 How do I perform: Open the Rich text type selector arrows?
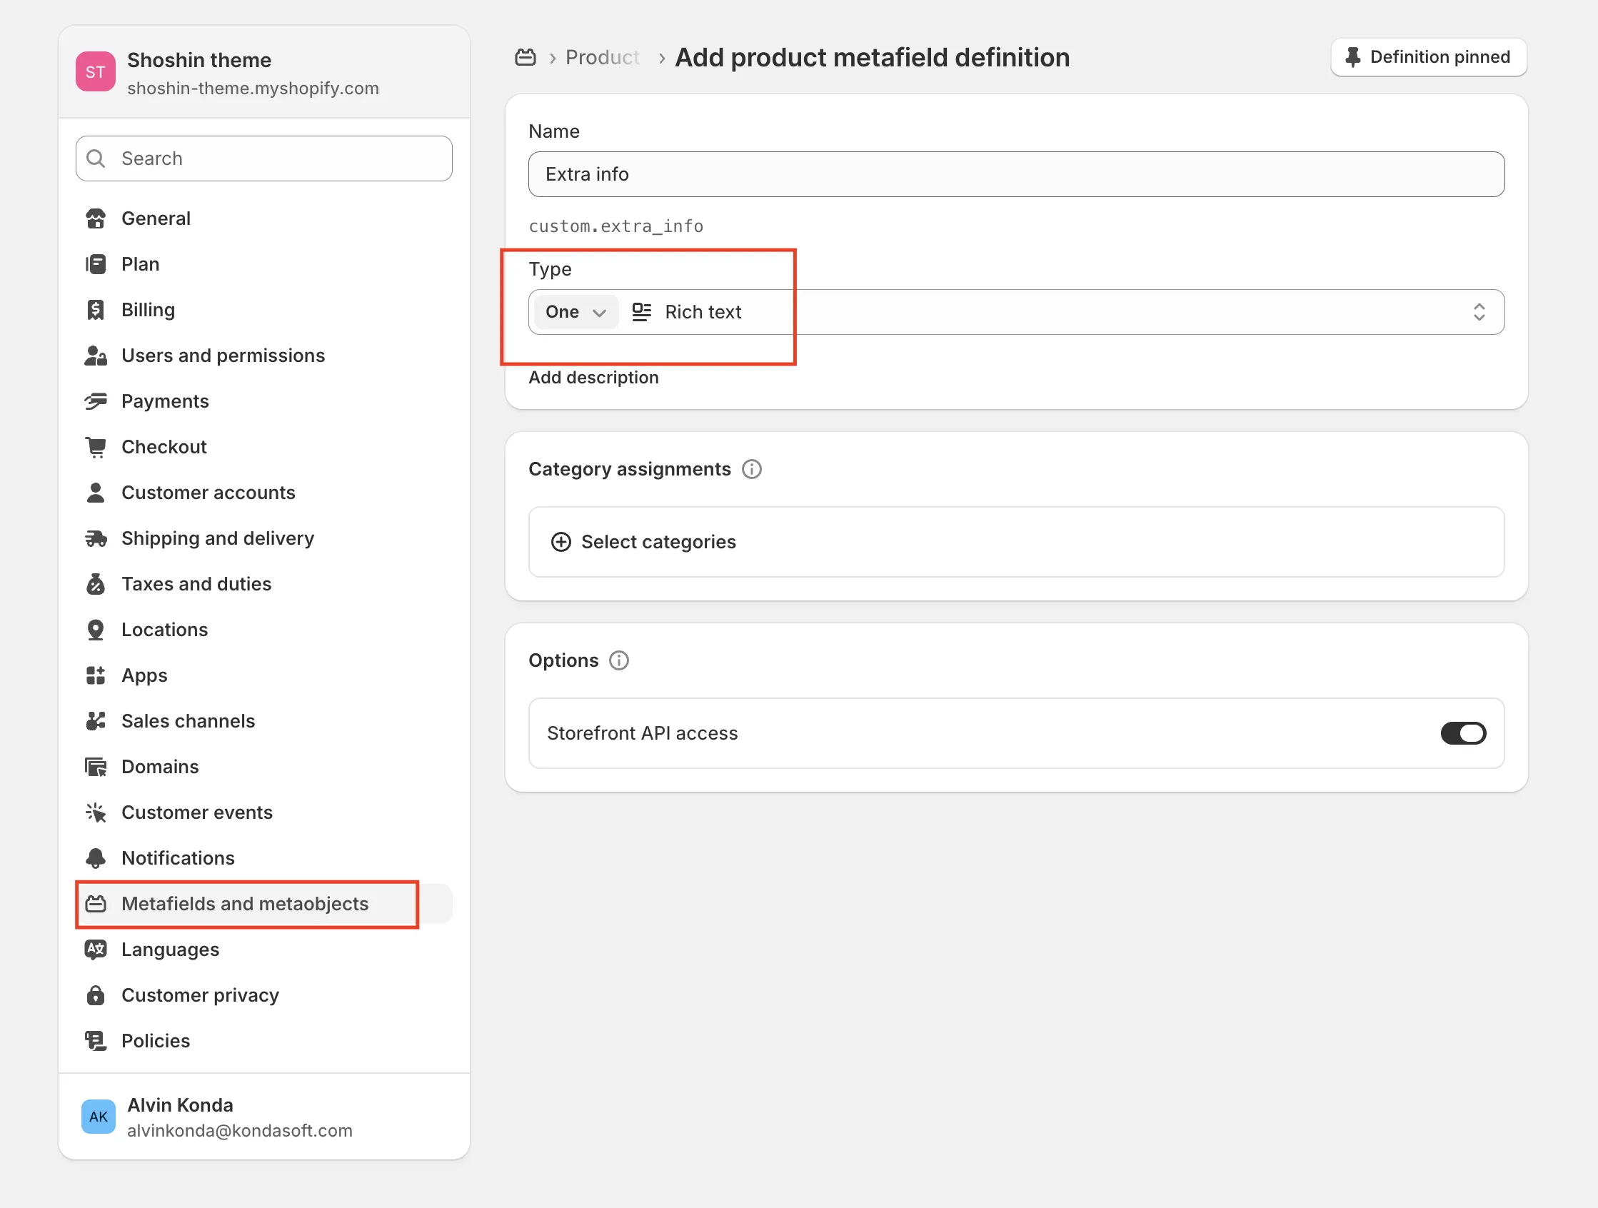(1478, 312)
